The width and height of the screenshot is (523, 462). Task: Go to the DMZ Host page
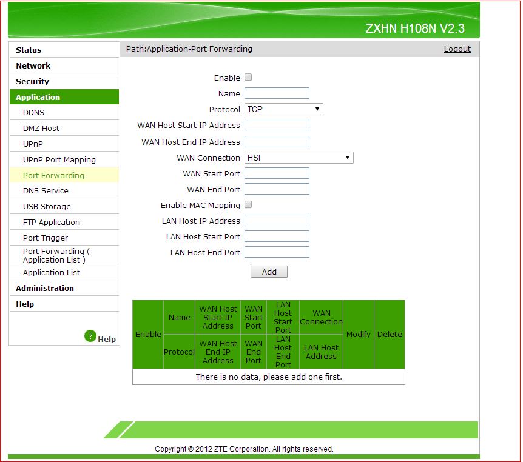click(64, 128)
